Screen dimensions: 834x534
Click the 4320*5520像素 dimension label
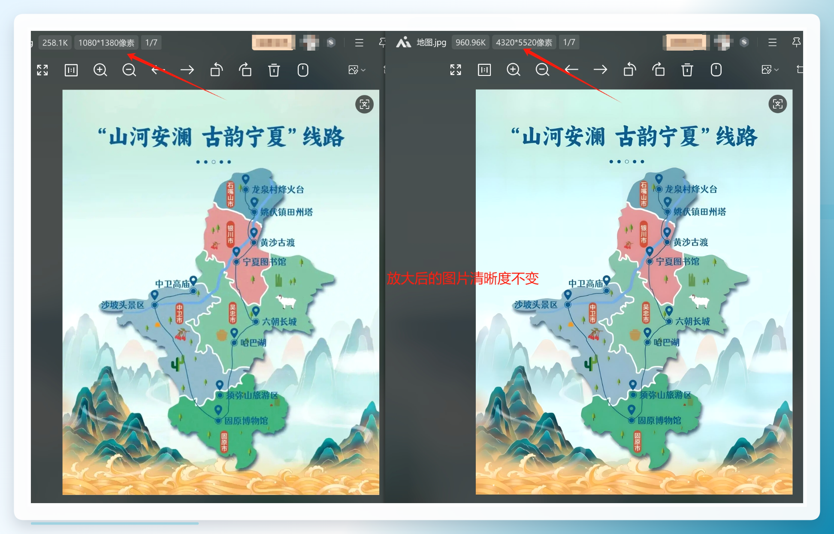pyautogui.click(x=524, y=42)
